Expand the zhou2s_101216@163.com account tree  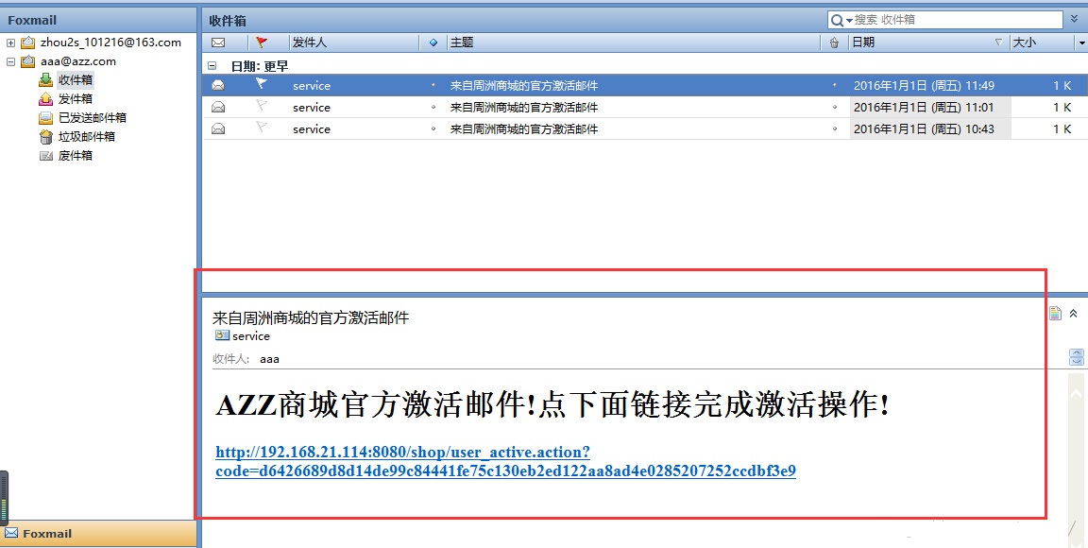coord(10,43)
